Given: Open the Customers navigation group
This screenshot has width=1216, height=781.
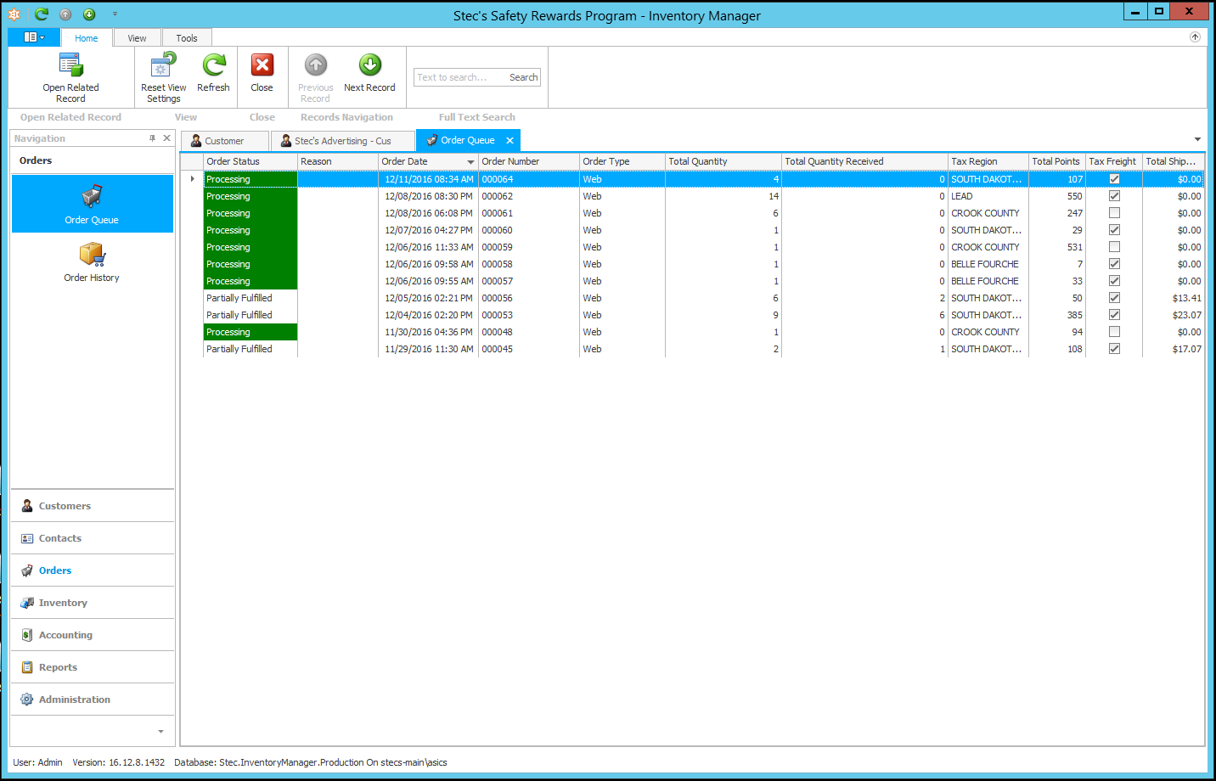Looking at the screenshot, I should tap(93, 506).
